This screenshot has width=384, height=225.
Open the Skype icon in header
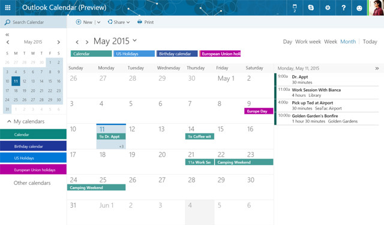coord(311,8)
